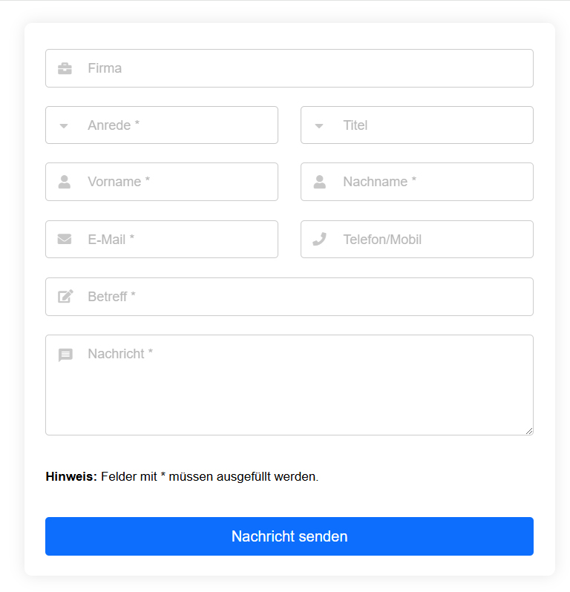Click the Nachricht textarea resize handle
The width and height of the screenshot is (570, 592).
529,431
